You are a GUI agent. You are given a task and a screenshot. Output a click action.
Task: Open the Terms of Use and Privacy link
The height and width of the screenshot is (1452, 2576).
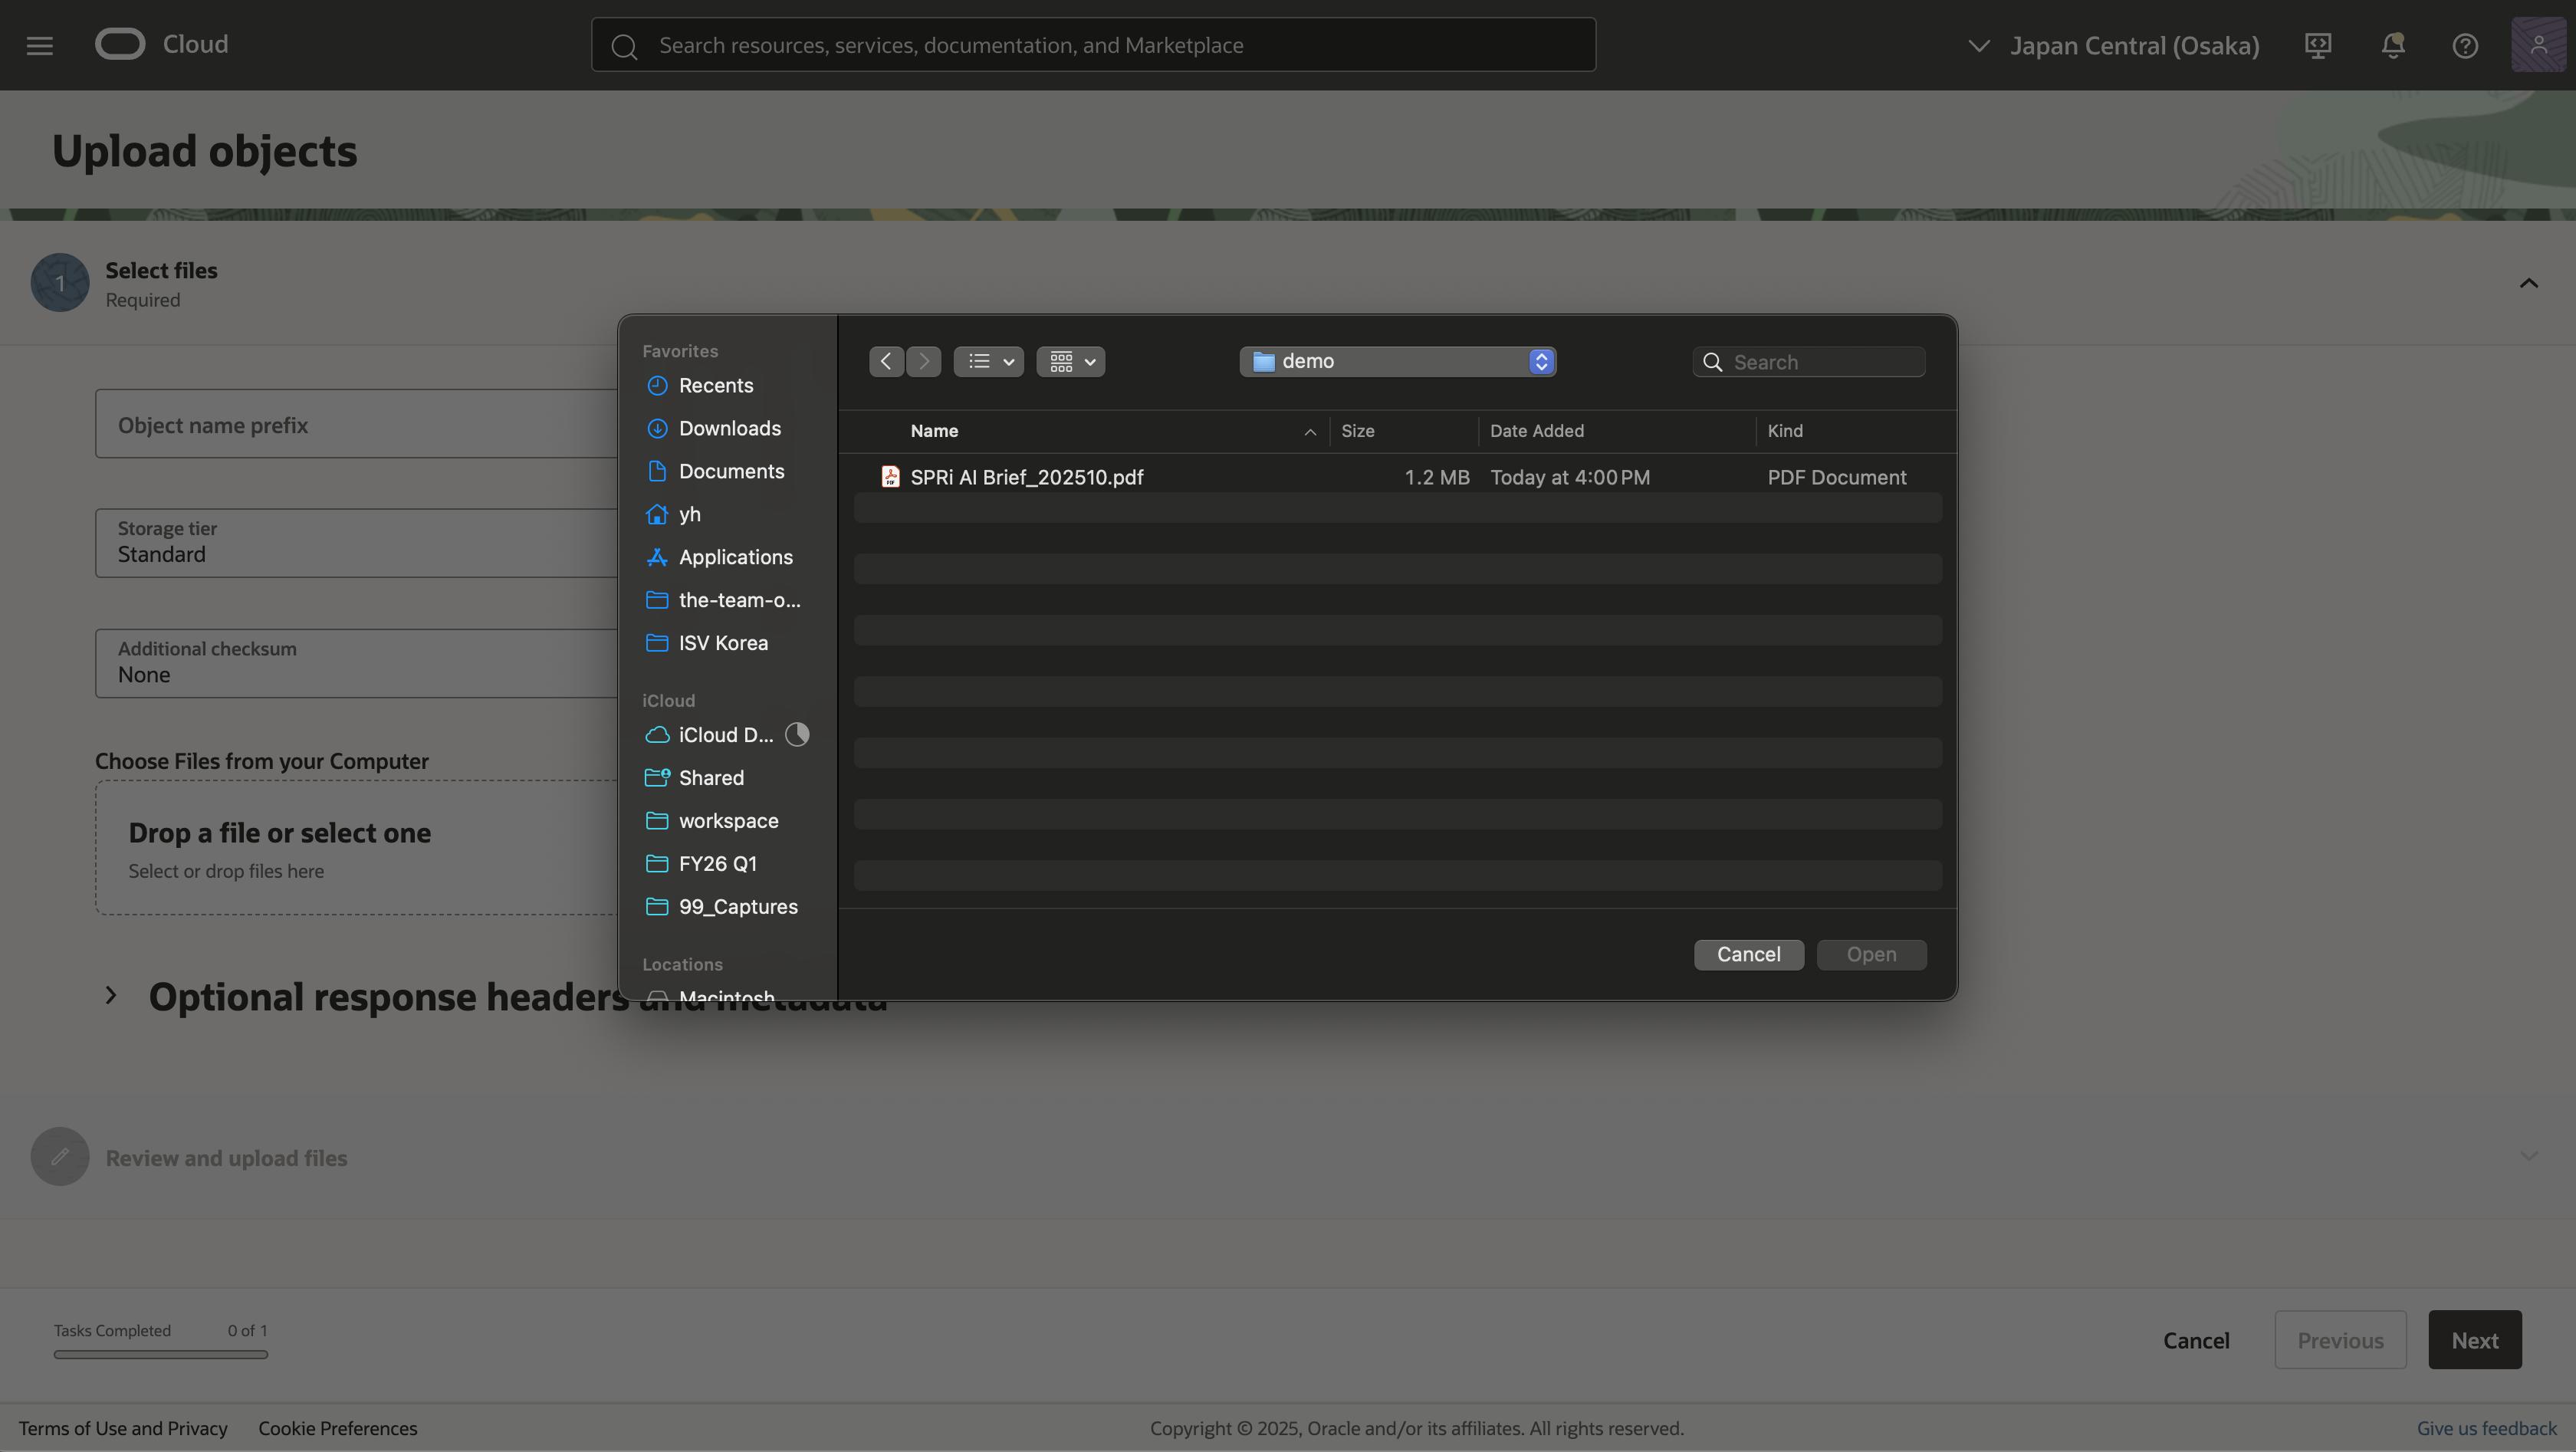coord(123,1427)
